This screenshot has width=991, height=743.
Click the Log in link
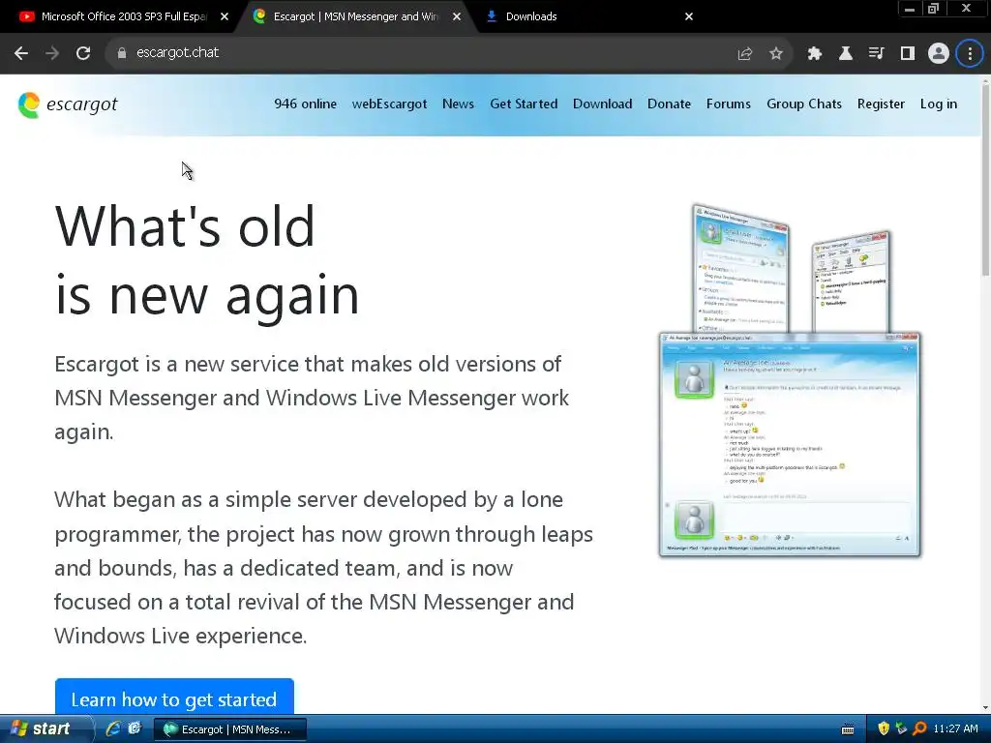click(939, 104)
